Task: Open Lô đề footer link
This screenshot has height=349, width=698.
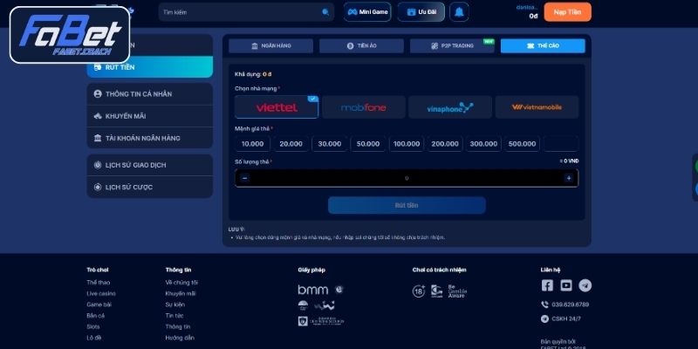Action: point(94,338)
